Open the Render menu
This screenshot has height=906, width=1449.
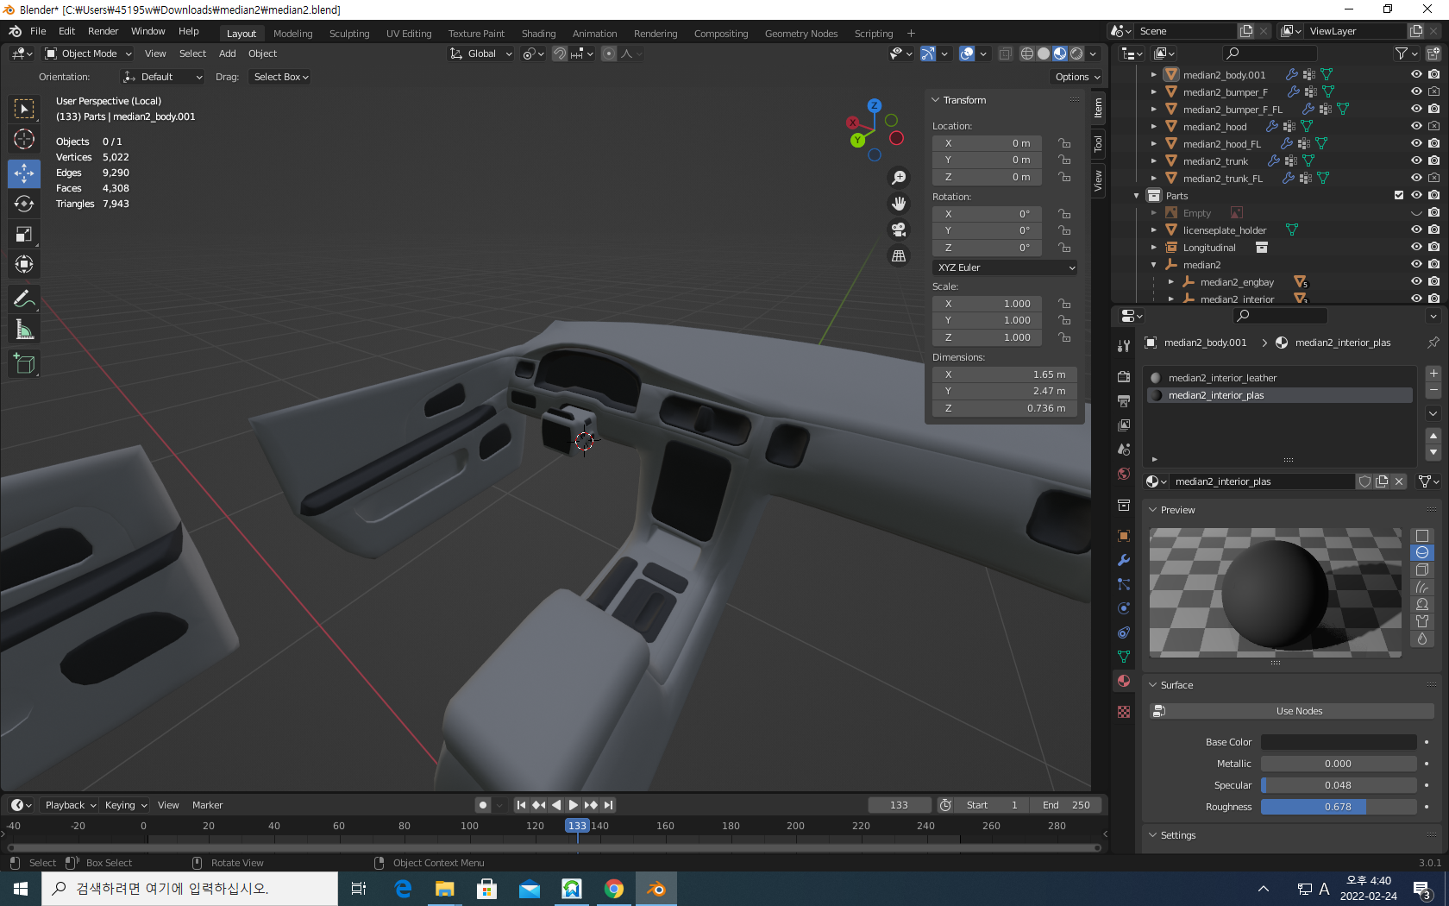[103, 31]
